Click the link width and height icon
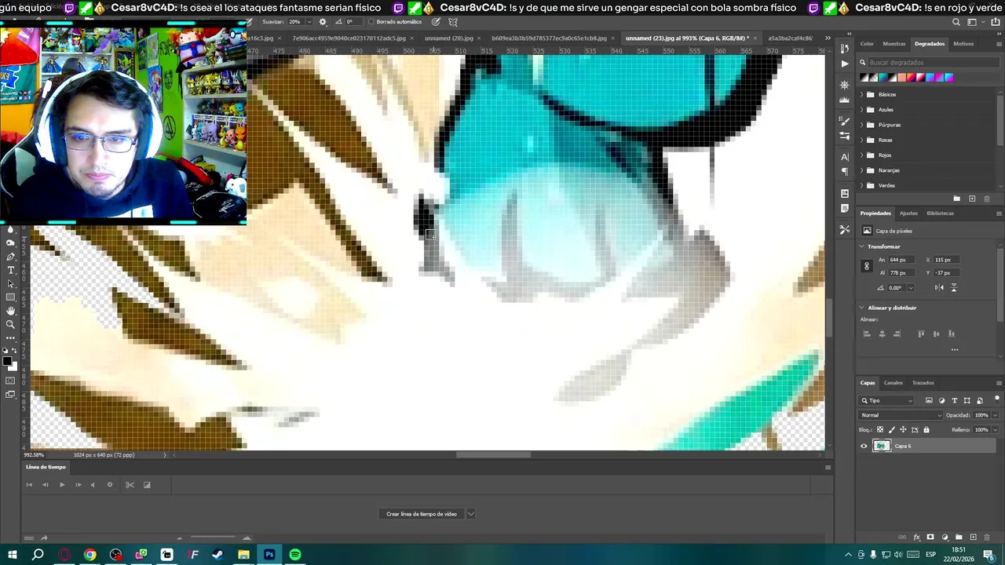 pyautogui.click(x=867, y=266)
